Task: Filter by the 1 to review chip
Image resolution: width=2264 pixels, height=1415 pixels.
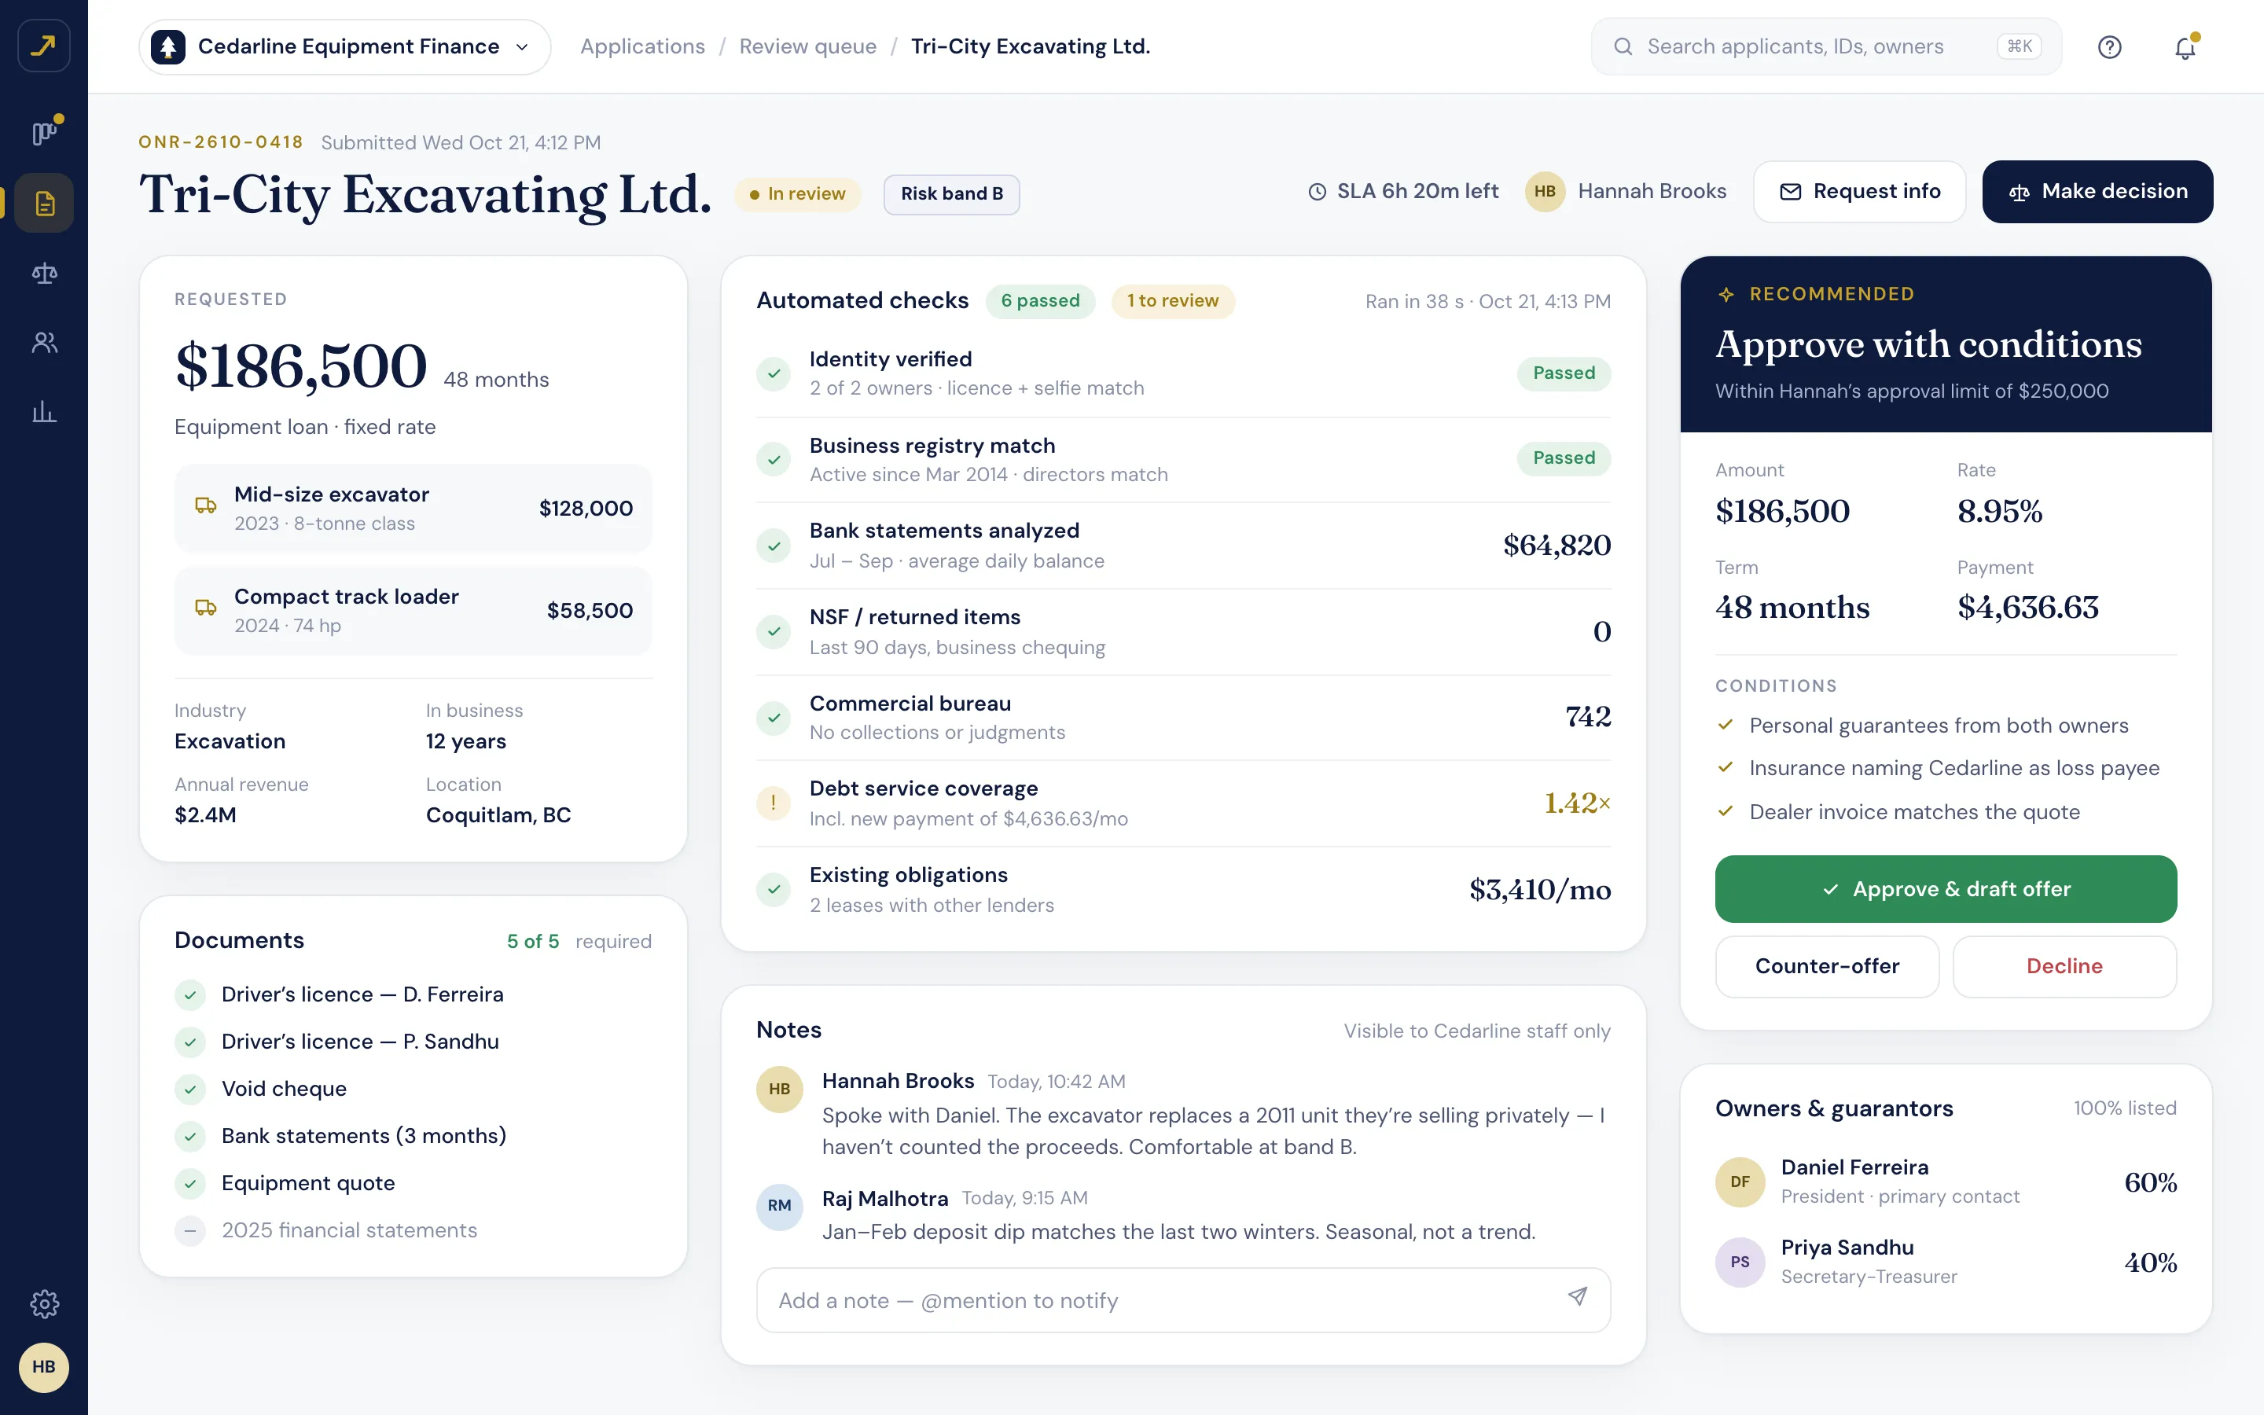Action: pos(1172,301)
